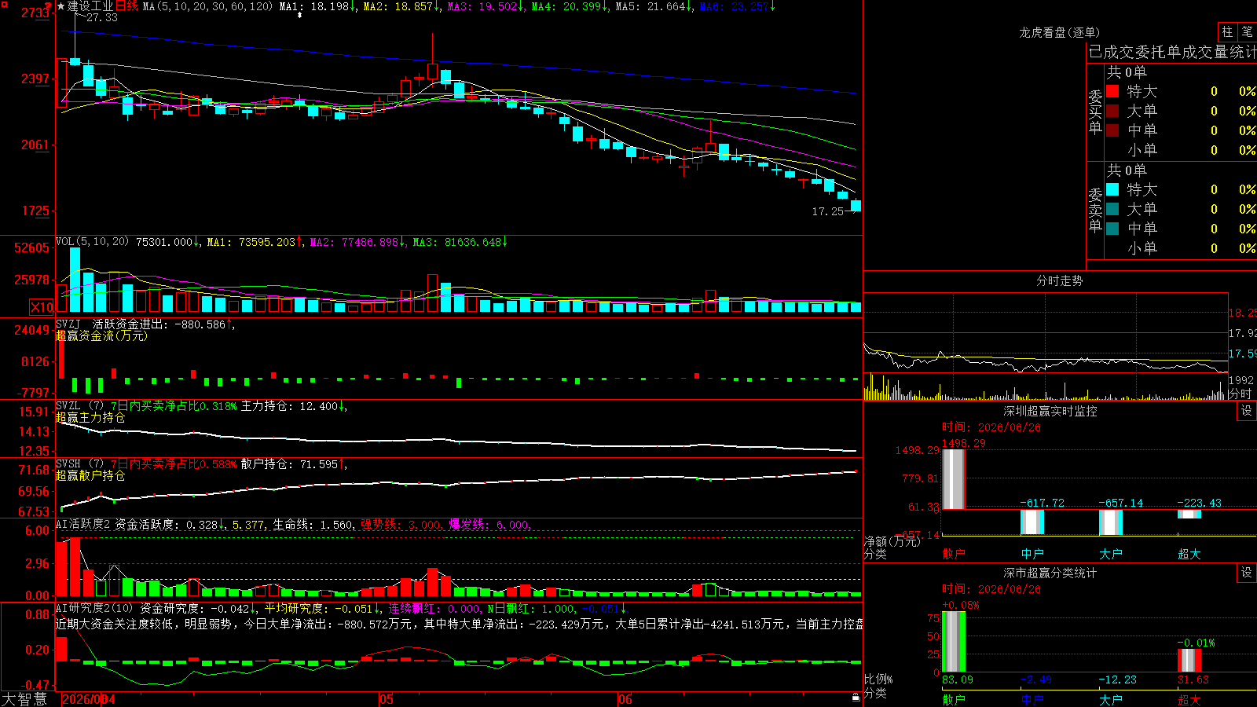The height and width of the screenshot is (707, 1257).
Task: Click the 大智慧 logo
Action: (24, 699)
